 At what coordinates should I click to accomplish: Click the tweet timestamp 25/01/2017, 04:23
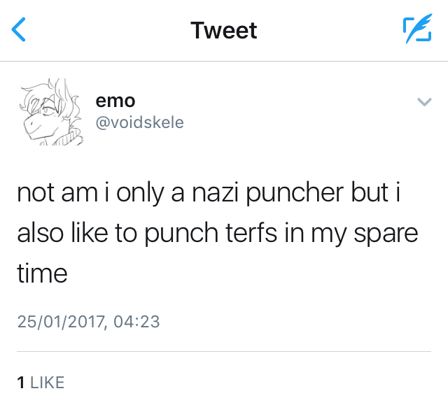pos(89,322)
